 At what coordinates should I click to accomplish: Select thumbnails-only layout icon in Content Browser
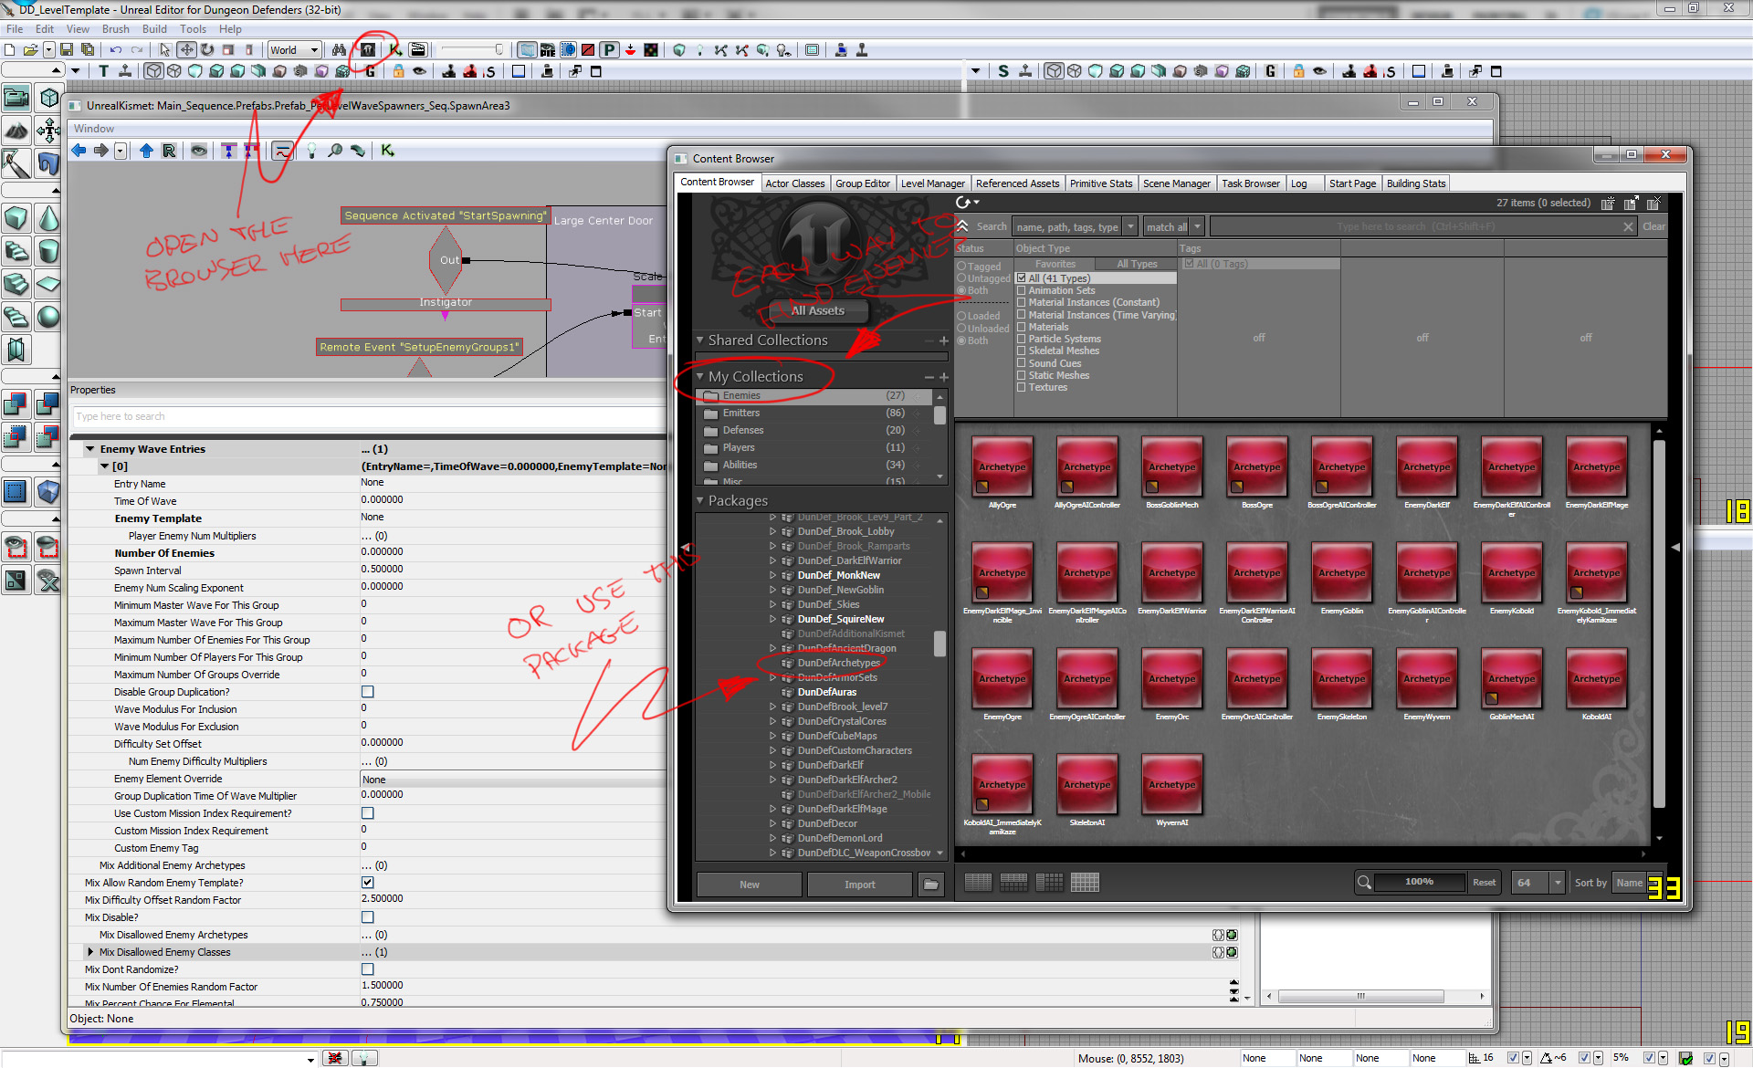click(x=1085, y=883)
